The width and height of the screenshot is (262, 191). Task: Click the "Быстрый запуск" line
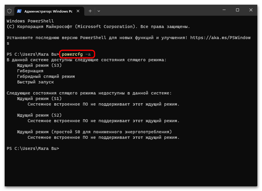click(x=36, y=82)
